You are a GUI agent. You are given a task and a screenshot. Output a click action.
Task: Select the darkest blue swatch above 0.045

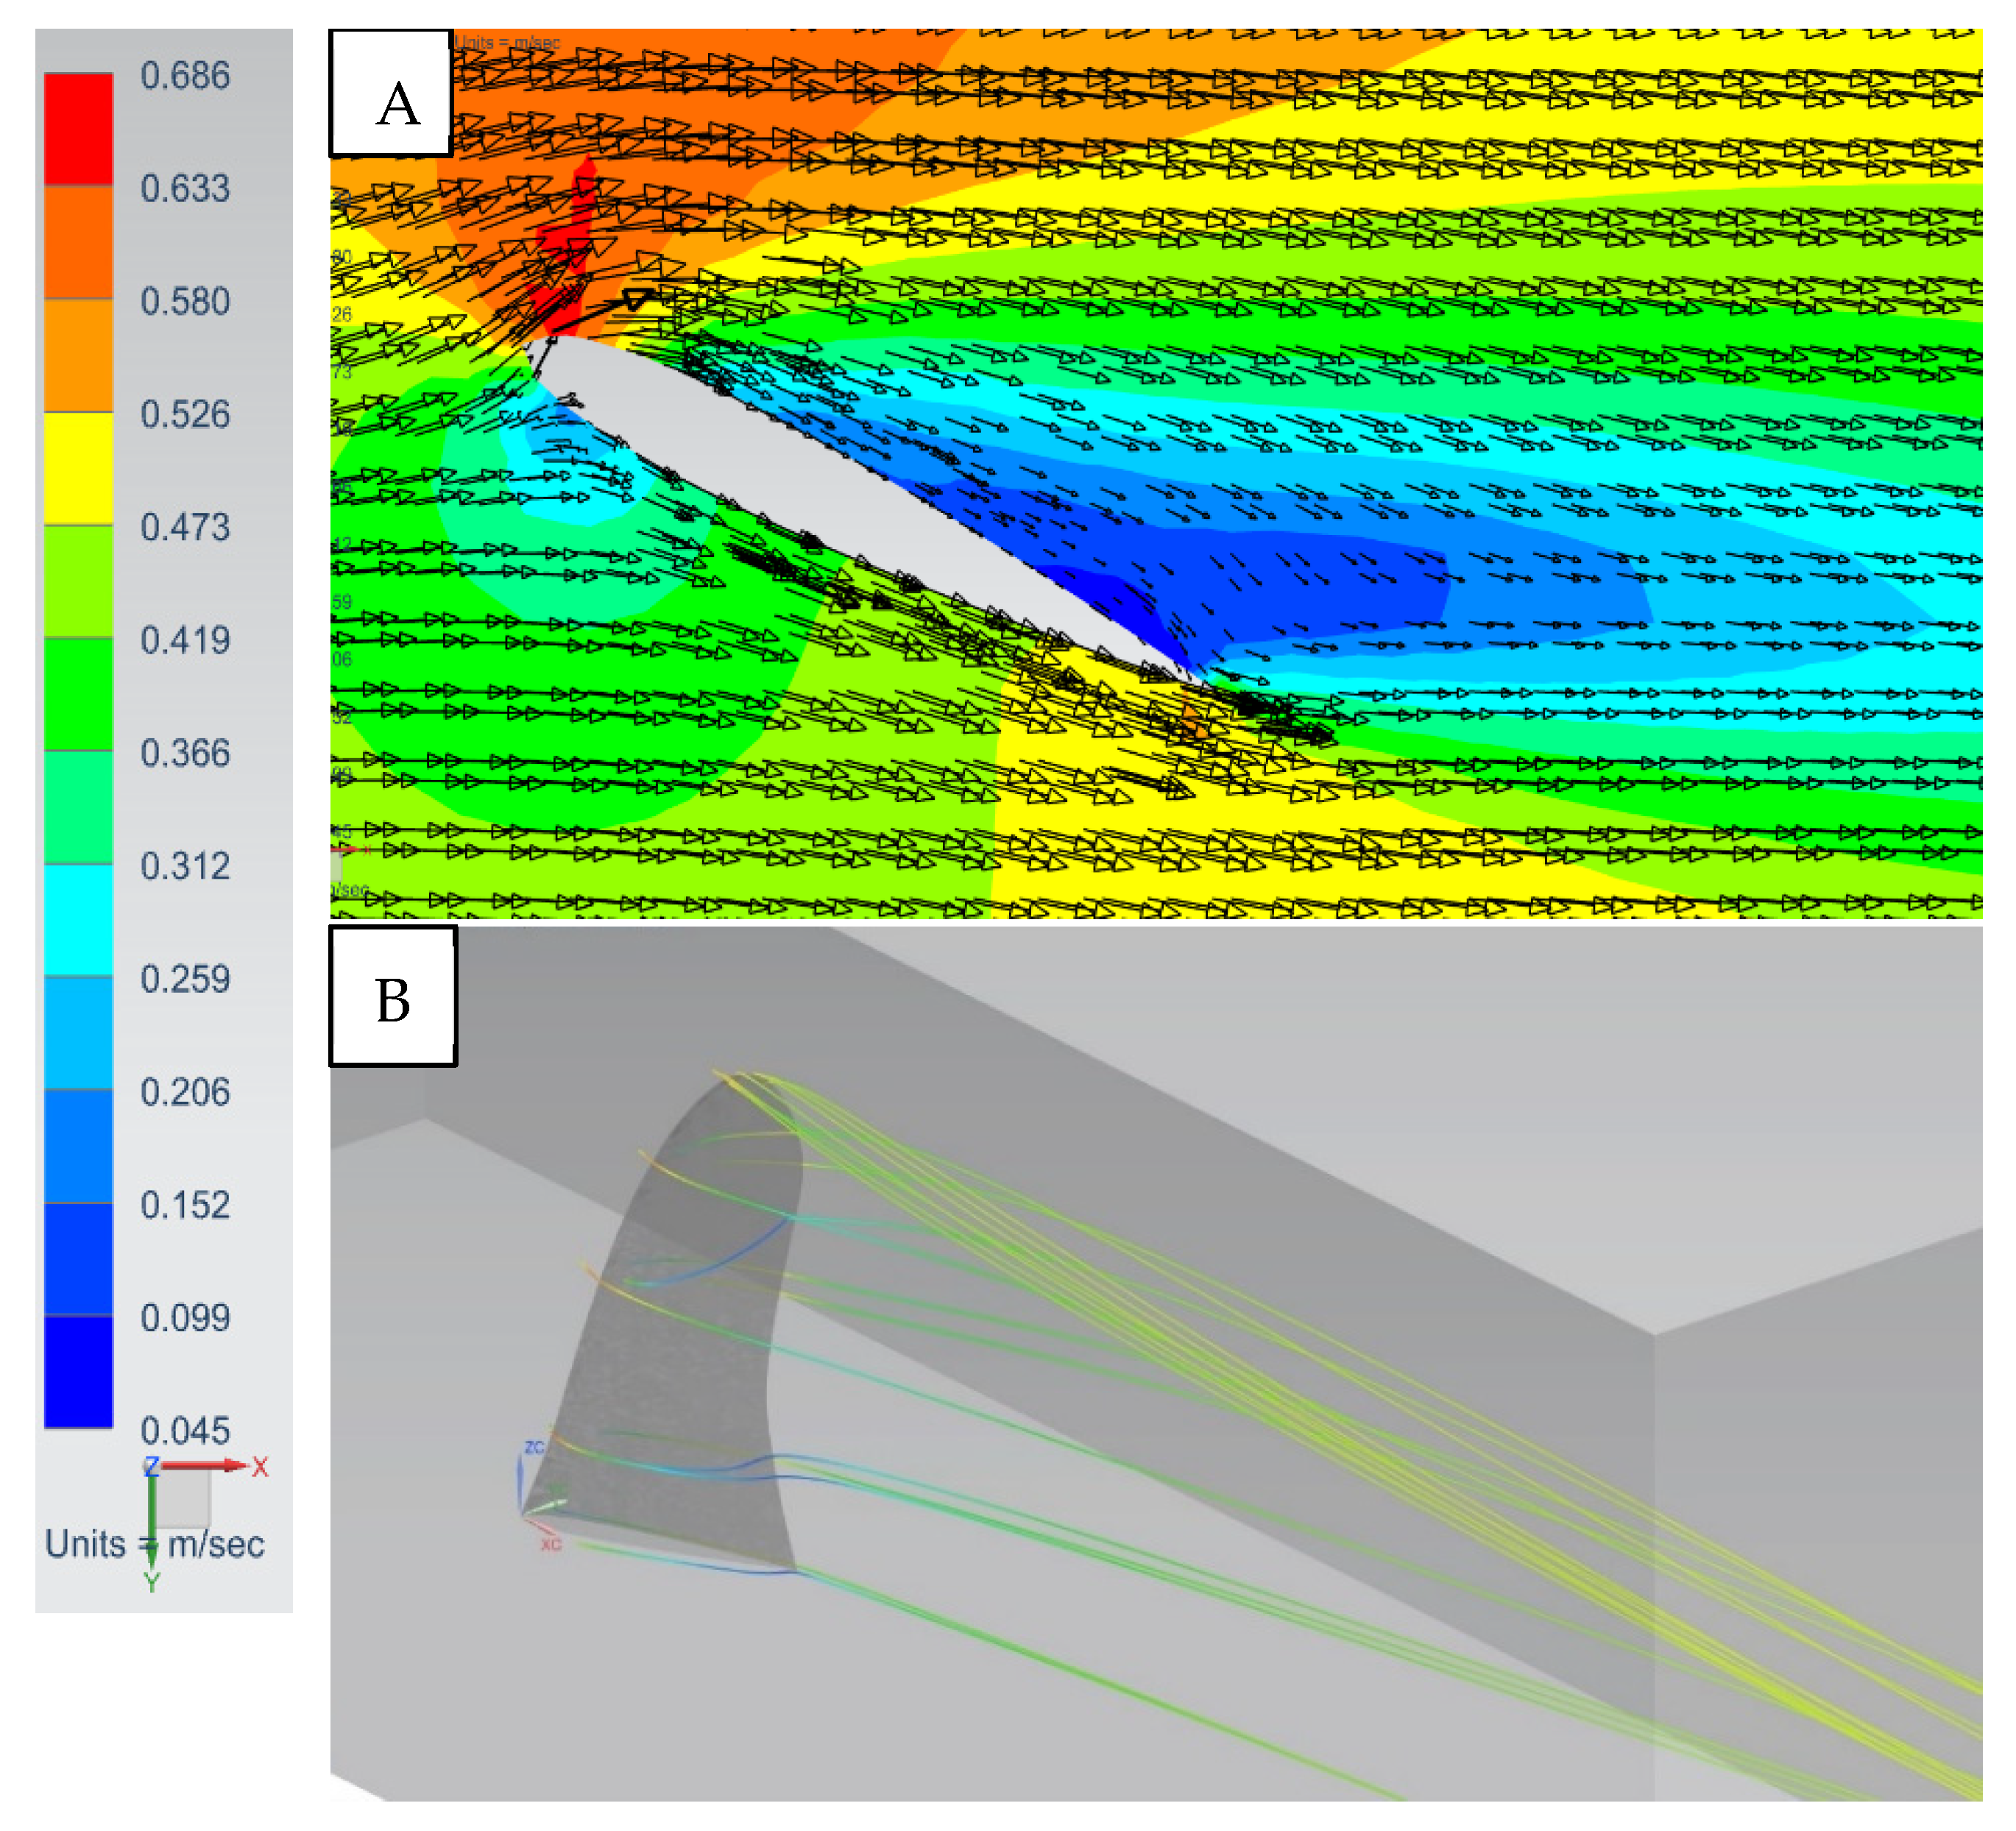point(78,1371)
